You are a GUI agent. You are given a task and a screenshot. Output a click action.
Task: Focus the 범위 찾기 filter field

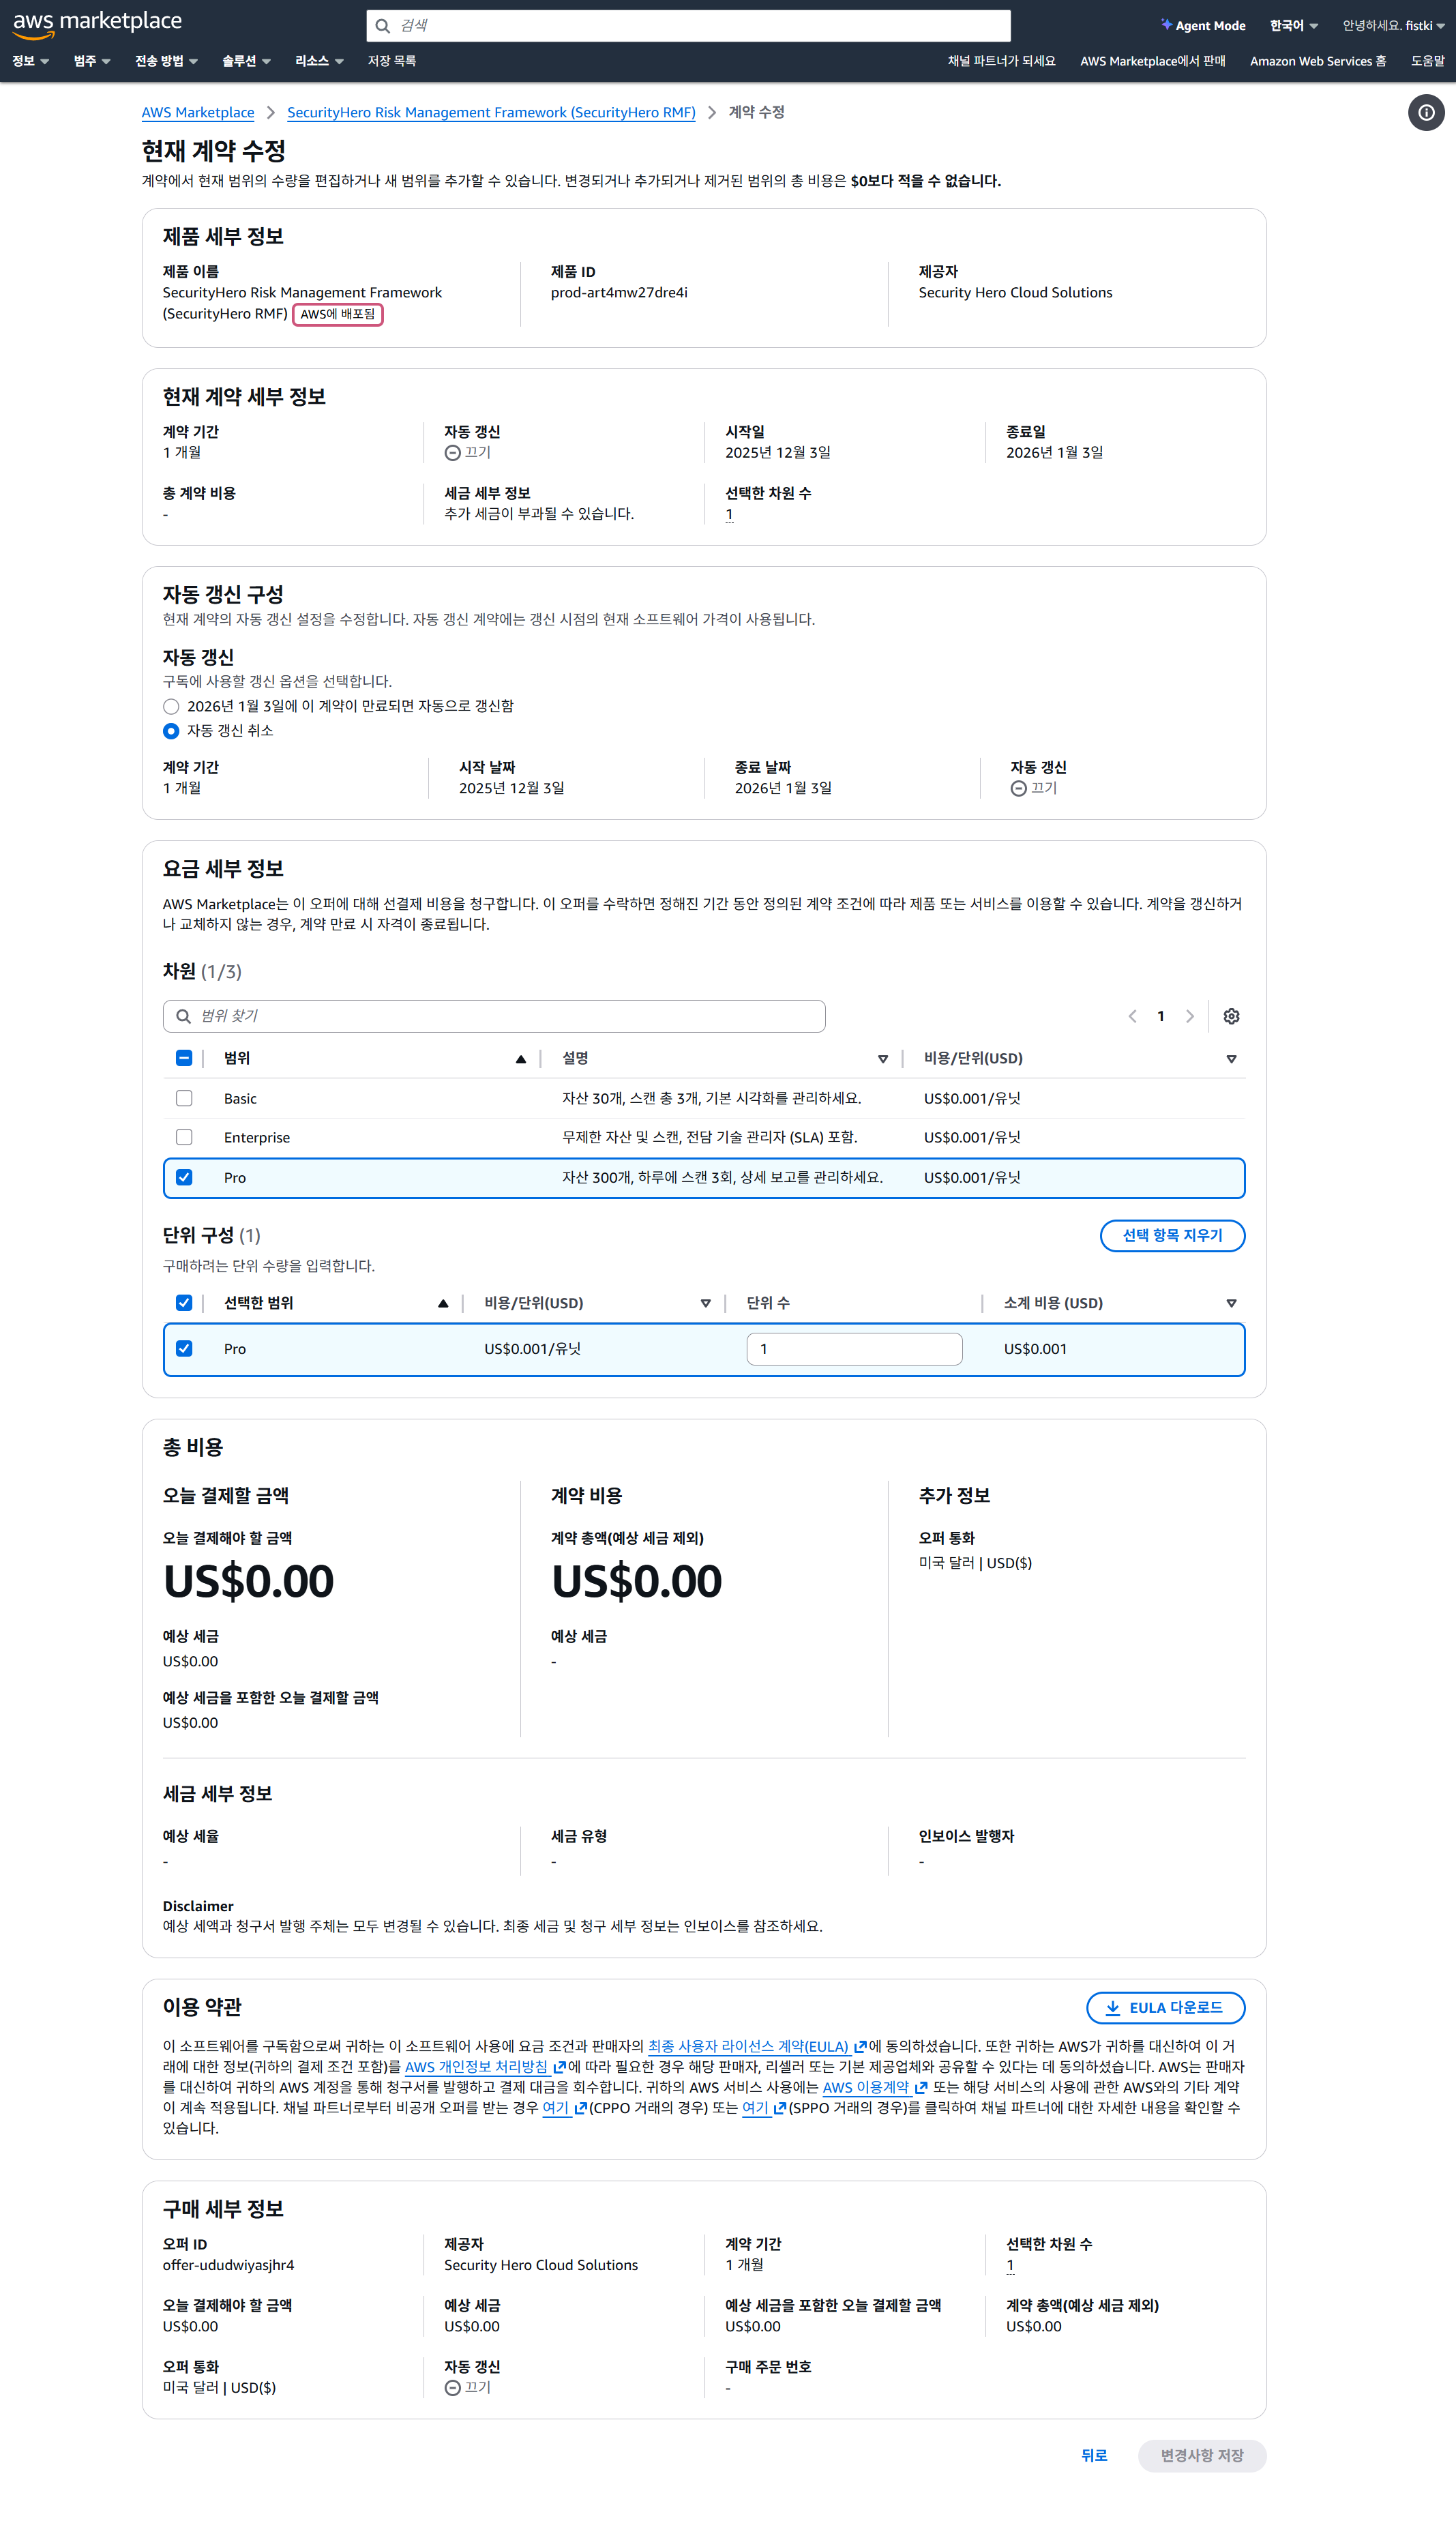click(x=494, y=1016)
